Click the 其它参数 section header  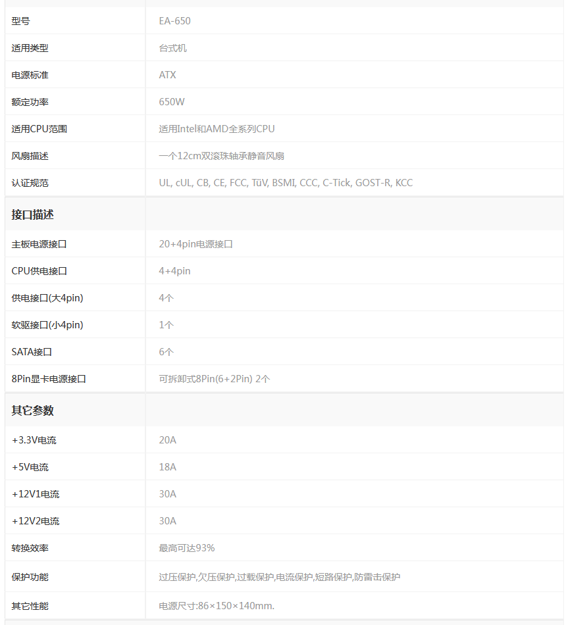tap(32, 410)
